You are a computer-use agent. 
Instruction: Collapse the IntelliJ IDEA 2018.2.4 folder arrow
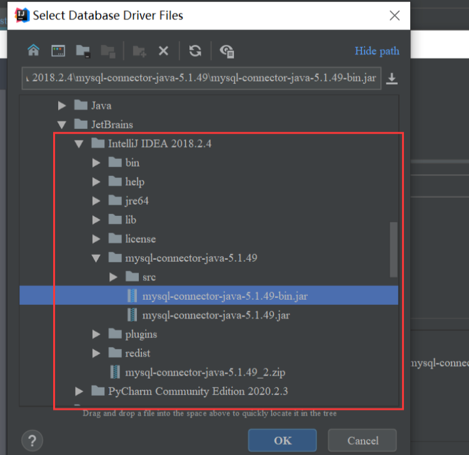(79, 144)
